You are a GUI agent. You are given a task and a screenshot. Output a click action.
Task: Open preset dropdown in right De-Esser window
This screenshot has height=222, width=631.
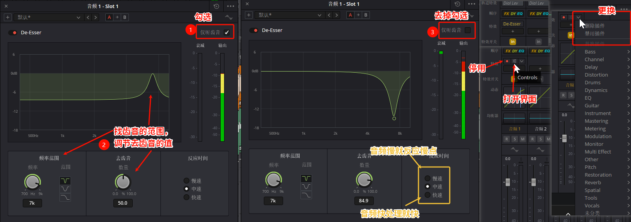[x=290, y=15]
